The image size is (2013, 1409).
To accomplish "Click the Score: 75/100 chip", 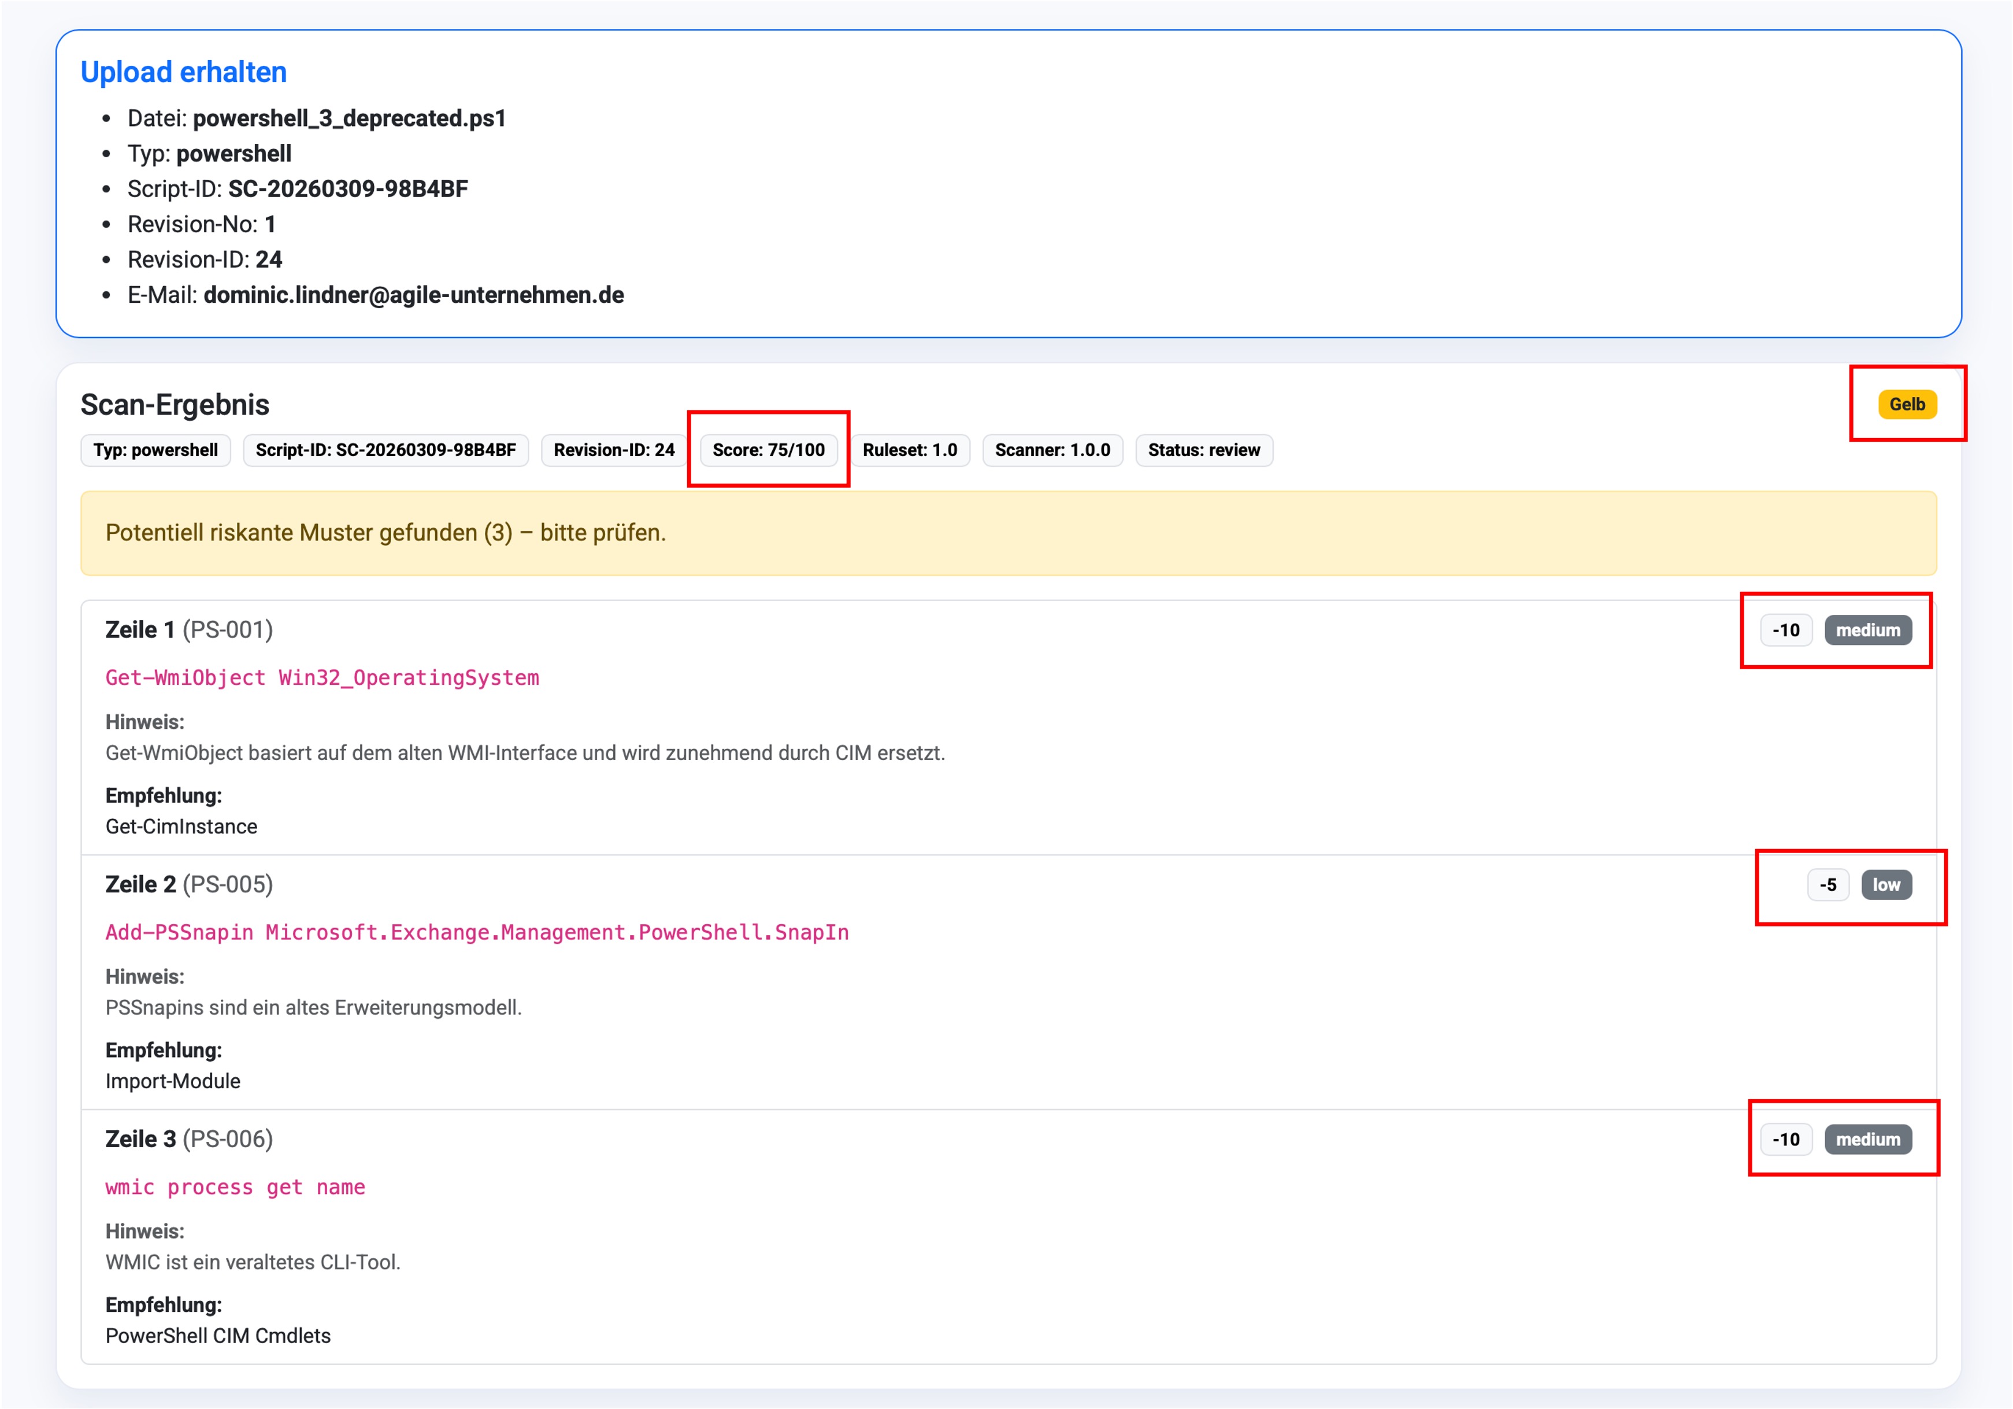I will click(768, 450).
